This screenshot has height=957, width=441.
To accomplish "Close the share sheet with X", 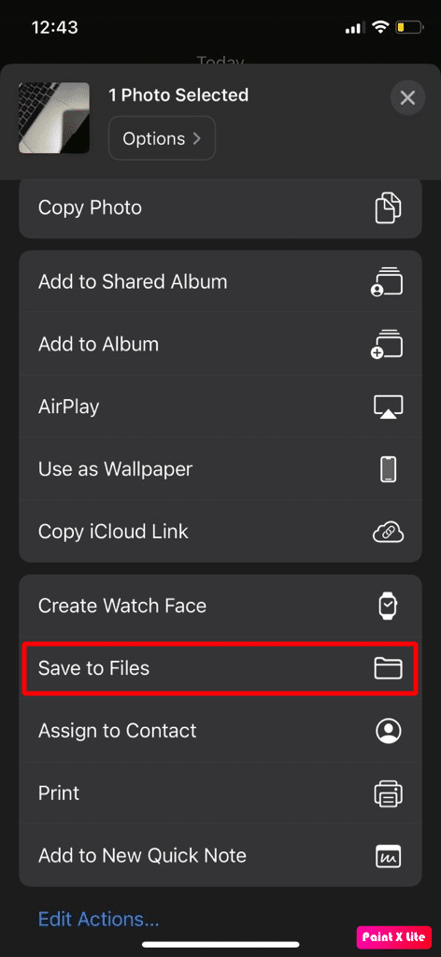I will (407, 97).
